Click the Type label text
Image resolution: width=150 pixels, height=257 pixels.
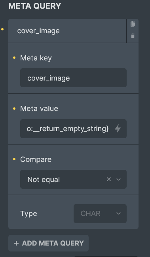coord(28,214)
